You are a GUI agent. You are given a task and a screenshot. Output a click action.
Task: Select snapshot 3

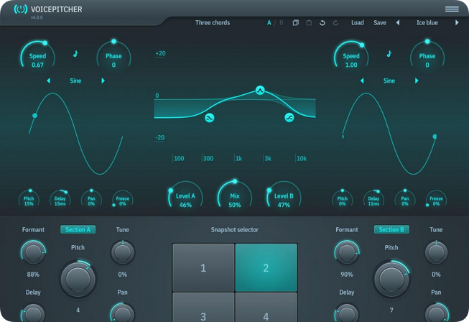click(203, 308)
